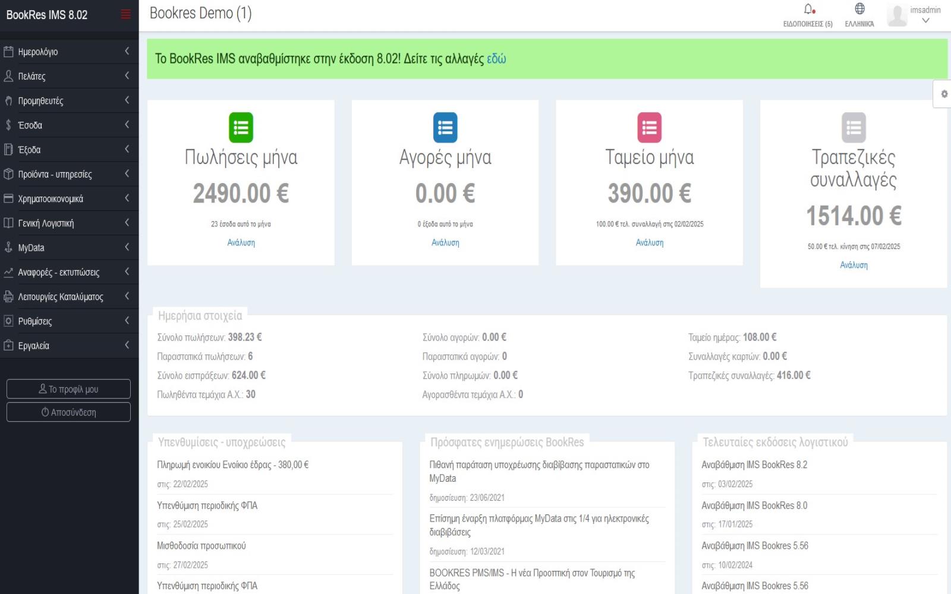Click the blue Αγορές μήνα list icon
This screenshot has width=951, height=594.
tap(445, 128)
